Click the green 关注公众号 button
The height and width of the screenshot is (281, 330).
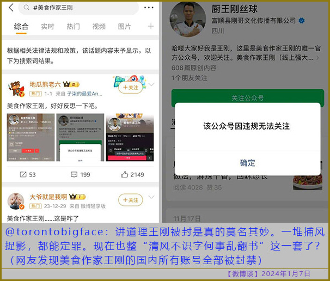(x=248, y=98)
